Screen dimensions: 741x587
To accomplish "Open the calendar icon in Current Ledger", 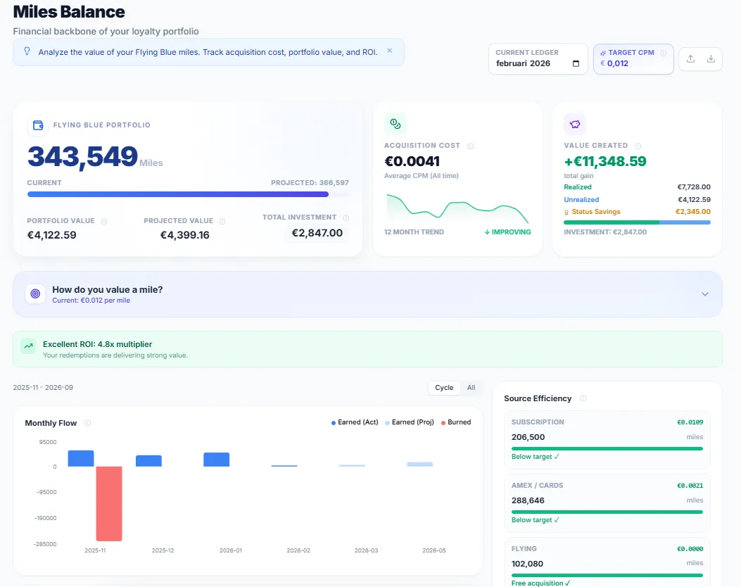I will click(576, 63).
